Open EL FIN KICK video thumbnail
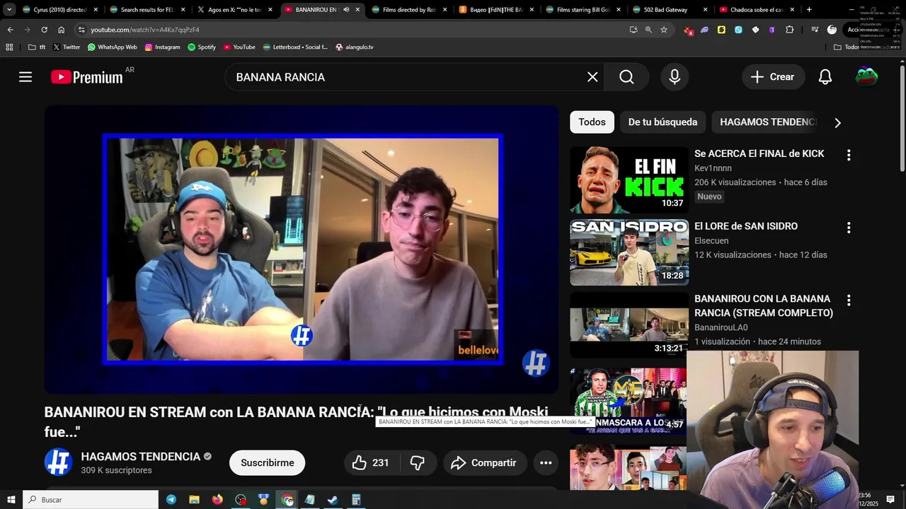Screen dimensions: 906x509 [x=629, y=180]
